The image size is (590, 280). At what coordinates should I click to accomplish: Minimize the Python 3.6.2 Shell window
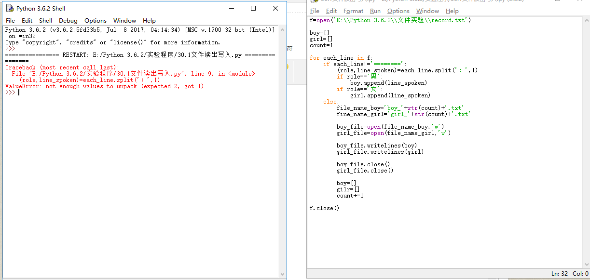coord(231,8)
